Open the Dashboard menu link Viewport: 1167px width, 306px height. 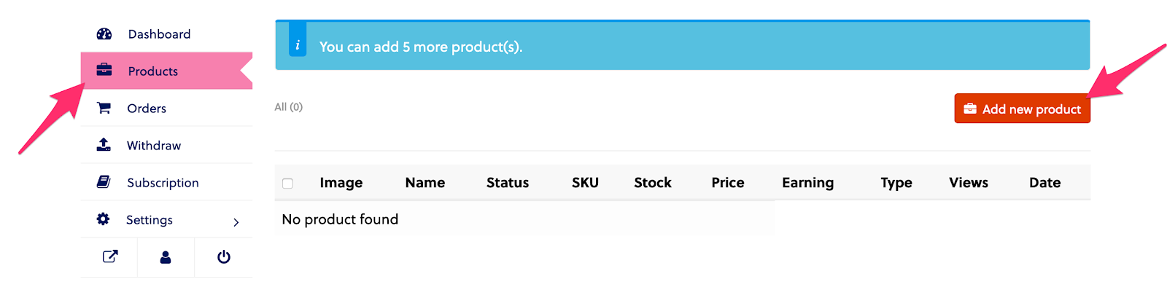(x=159, y=34)
